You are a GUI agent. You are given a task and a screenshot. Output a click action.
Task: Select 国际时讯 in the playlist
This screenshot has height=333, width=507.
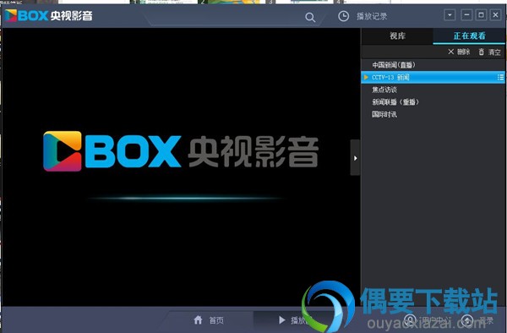pyautogui.click(x=433, y=114)
